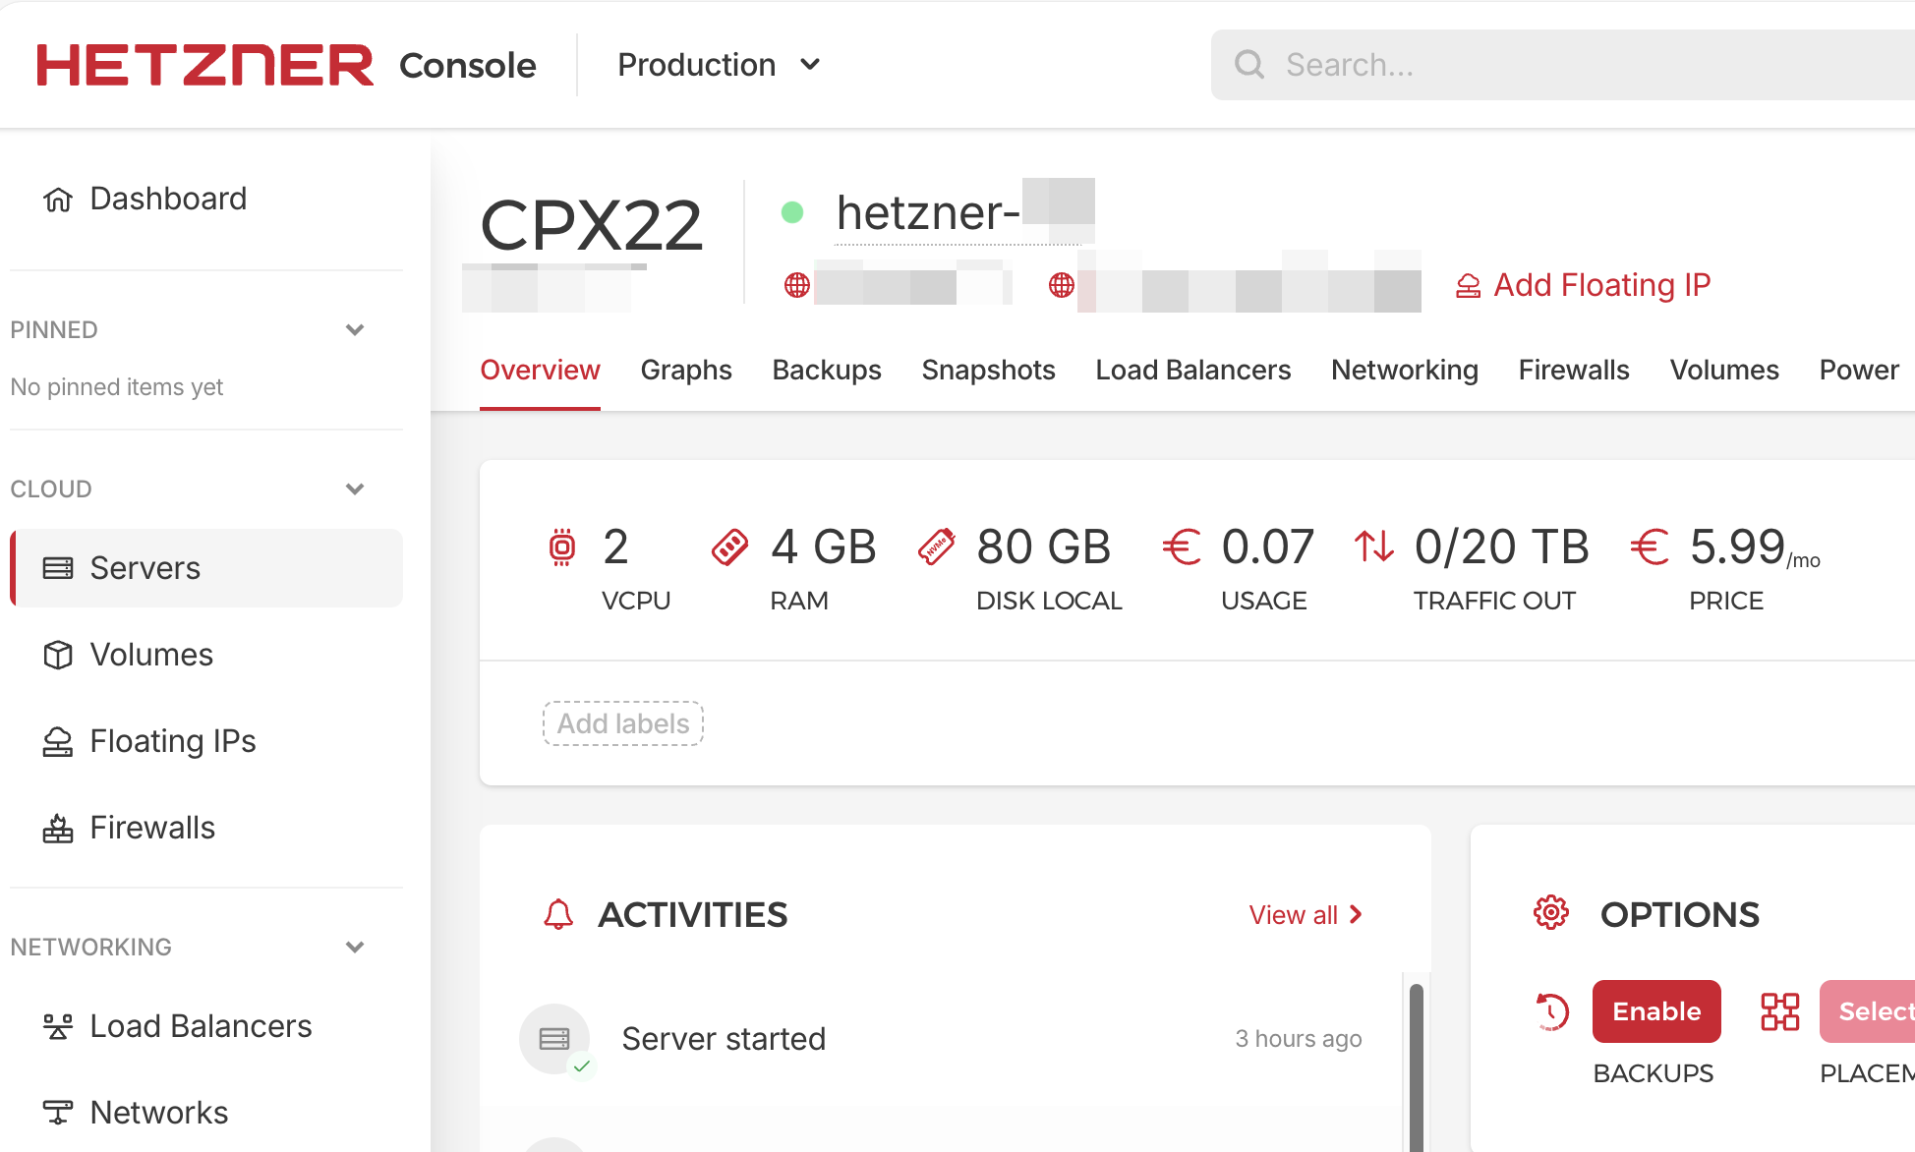Click the 3 hours ago timestamp
The width and height of the screenshot is (1915, 1152).
point(1299,1039)
